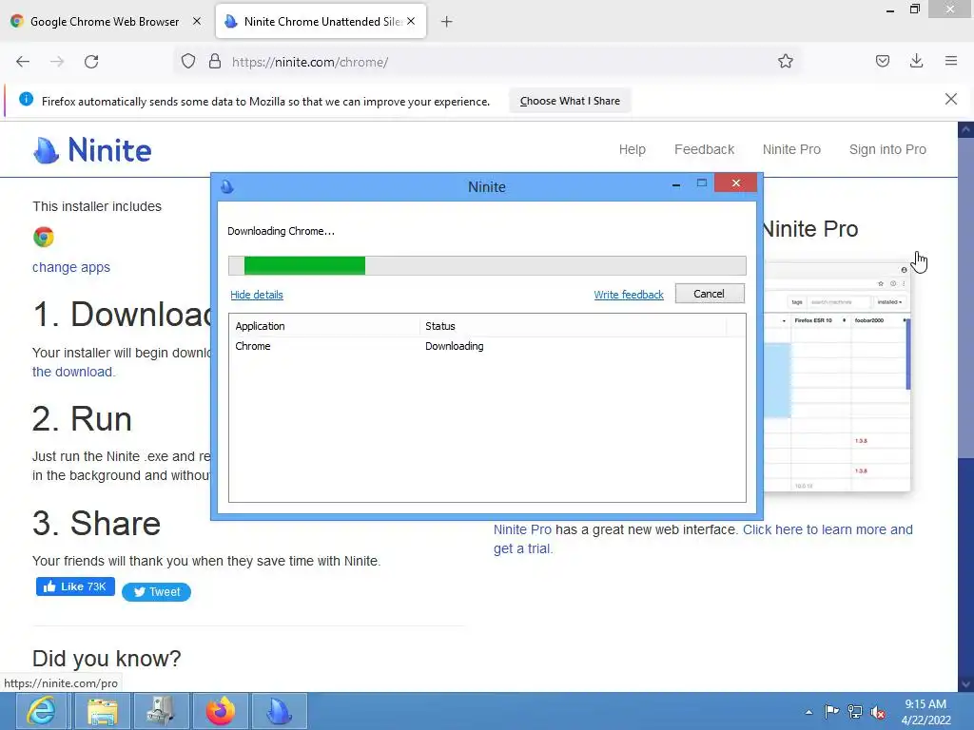
Task: Click the Ninite Pro screenshot thumbnail
Action: (x=837, y=377)
